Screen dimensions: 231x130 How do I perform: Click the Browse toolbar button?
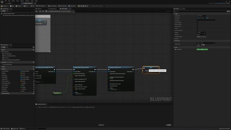[x=18, y=6]
